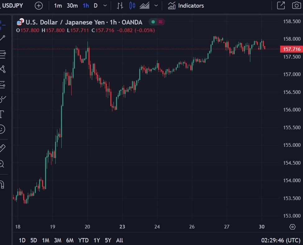The width and height of the screenshot is (303, 245).
Task: Switch chart style to bars
Action: [x=120, y=6]
